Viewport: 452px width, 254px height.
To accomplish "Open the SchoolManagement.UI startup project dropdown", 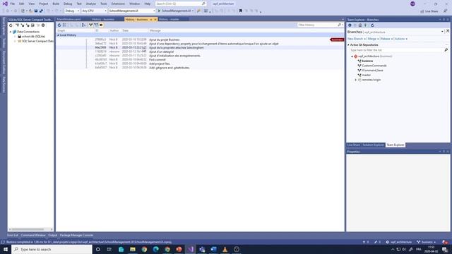I will point(132,11).
